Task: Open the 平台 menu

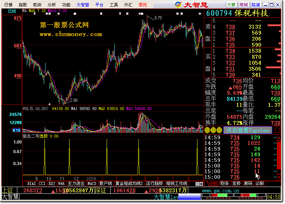Action: [x=99, y=5]
